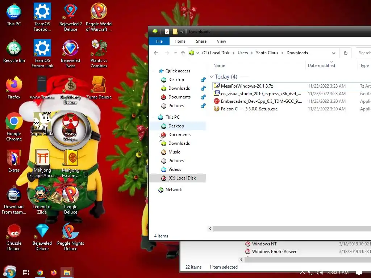Expand the address bar history dropdown
Viewport: 371px width, 278px height.
pyautogui.click(x=334, y=53)
